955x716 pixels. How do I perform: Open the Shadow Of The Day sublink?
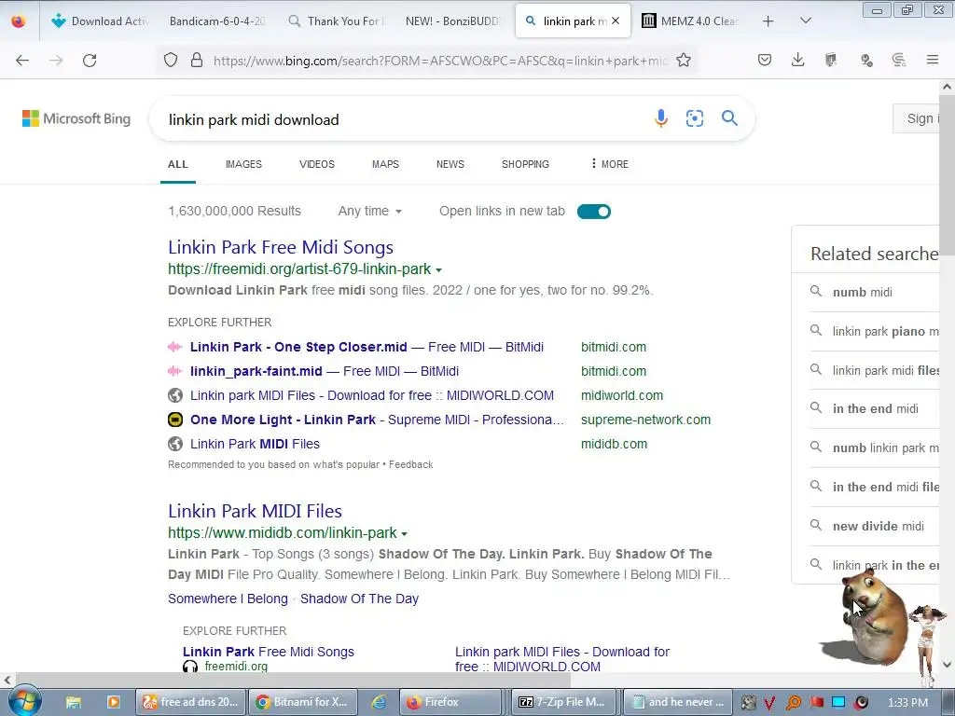(359, 599)
